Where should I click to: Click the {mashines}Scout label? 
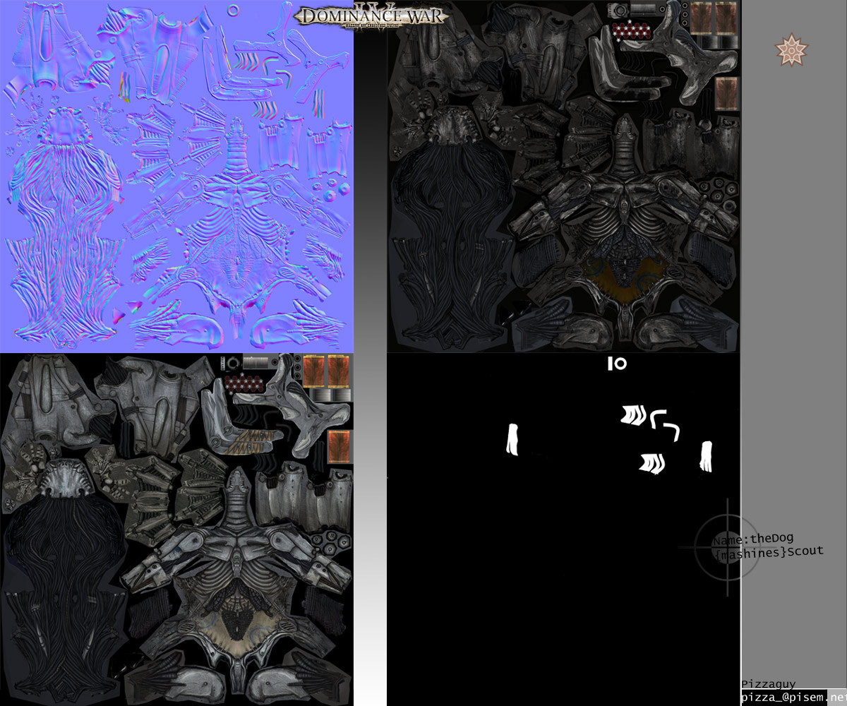pyautogui.click(x=769, y=553)
